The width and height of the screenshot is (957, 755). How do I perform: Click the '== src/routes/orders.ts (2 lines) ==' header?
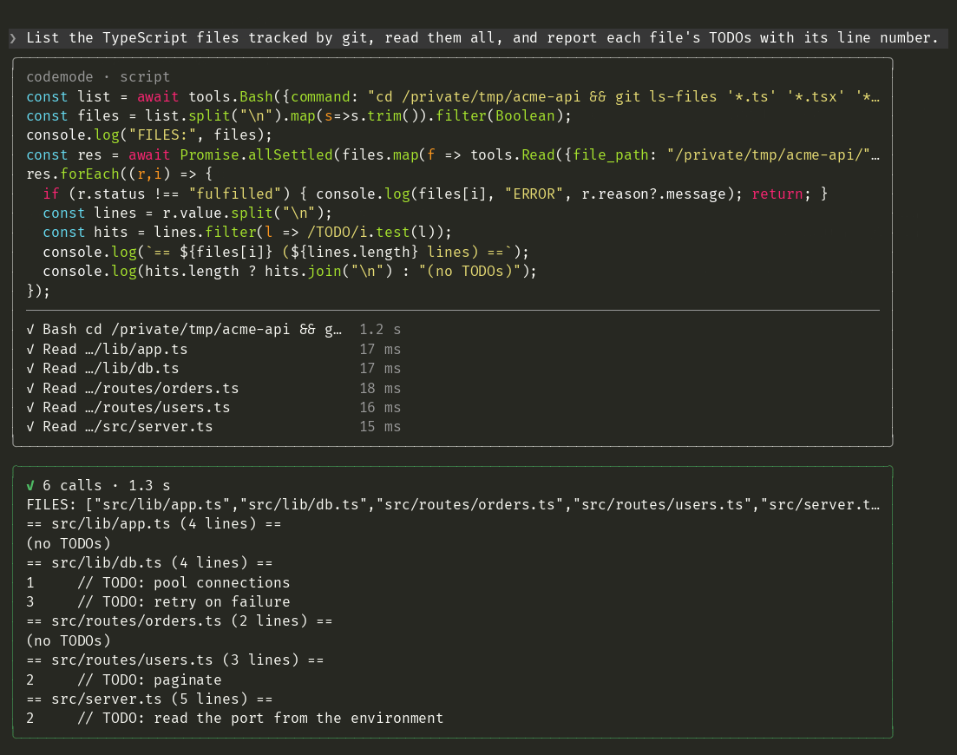coord(180,621)
